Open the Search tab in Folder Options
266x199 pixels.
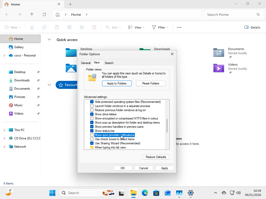coord(109,63)
